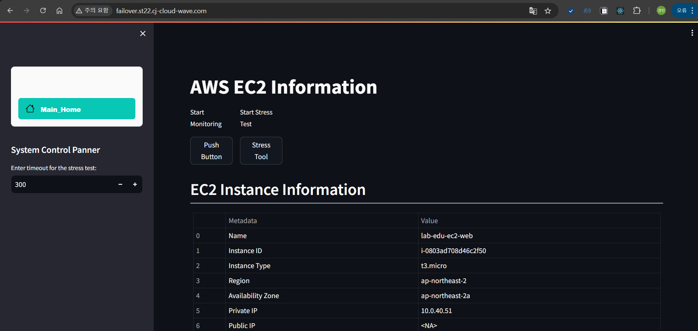Click the AWS EC2 Information heading

click(x=284, y=87)
